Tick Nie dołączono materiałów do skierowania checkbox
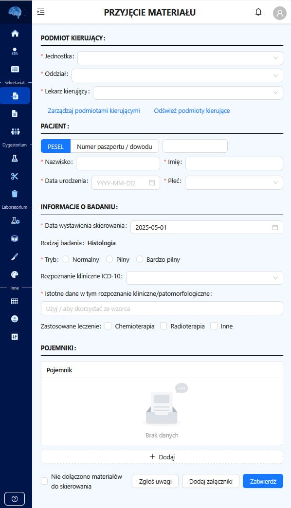The image size is (291, 508). [x=44, y=481]
